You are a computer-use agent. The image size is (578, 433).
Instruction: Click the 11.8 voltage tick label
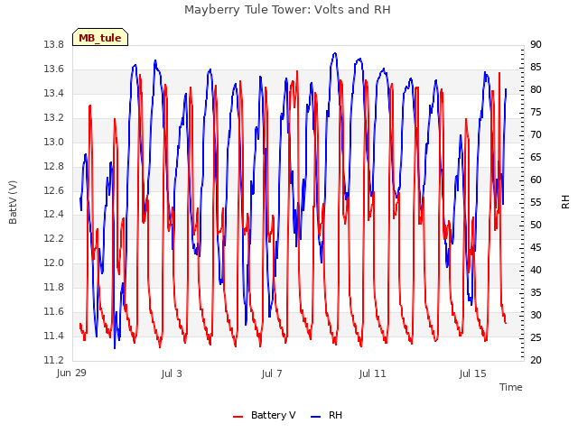coord(53,287)
